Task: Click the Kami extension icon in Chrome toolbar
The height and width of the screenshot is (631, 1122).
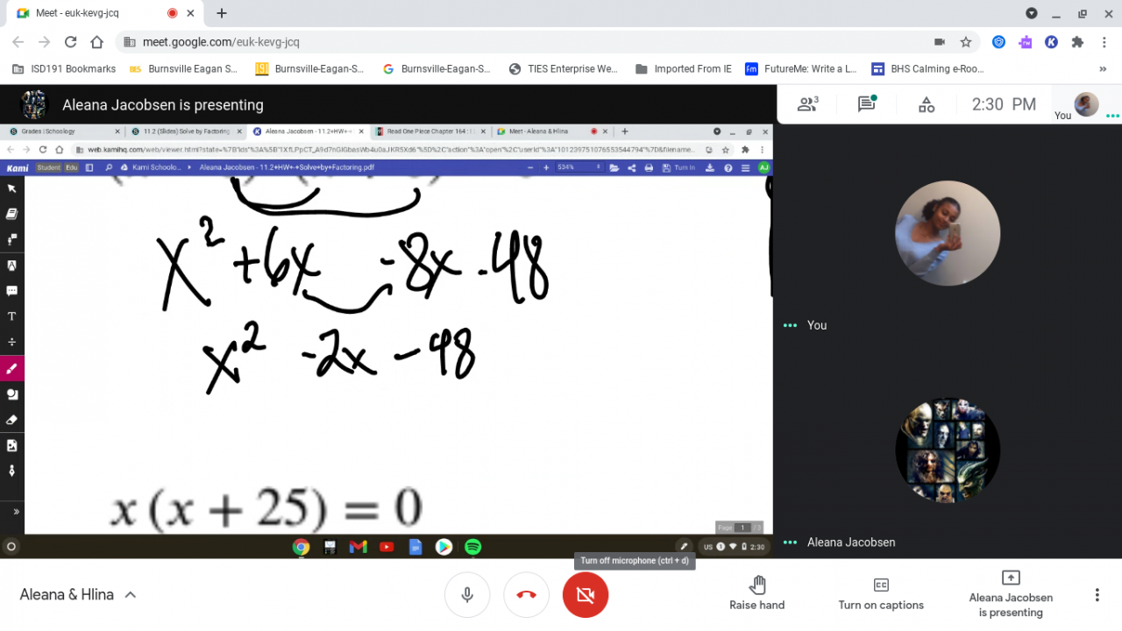Action: [x=1051, y=42]
